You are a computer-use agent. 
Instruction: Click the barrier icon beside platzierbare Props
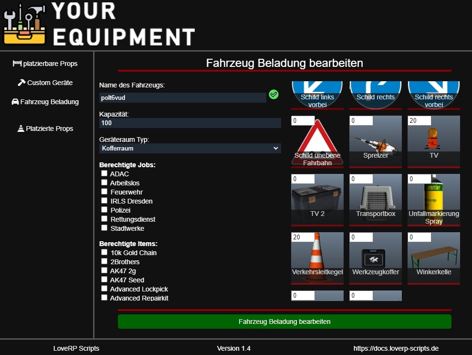tap(17, 64)
